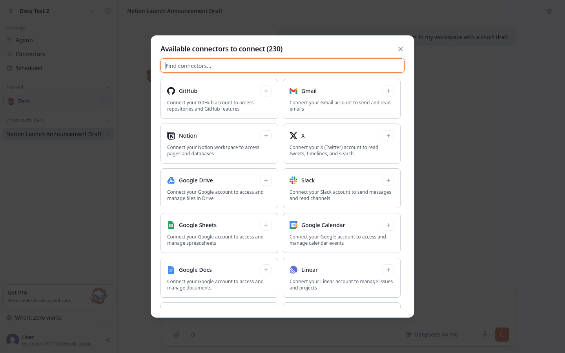This screenshot has width=565, height=353.
Task: Click the Get Pro upgrade card
Action: click(x=58, y=296)
